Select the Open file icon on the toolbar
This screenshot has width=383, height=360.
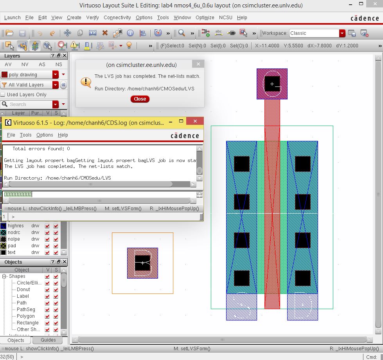click(9, 32)
